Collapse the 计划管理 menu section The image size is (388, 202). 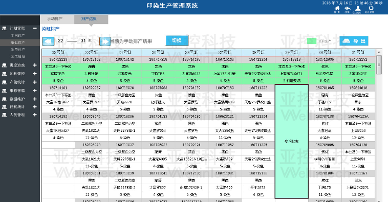35,29
